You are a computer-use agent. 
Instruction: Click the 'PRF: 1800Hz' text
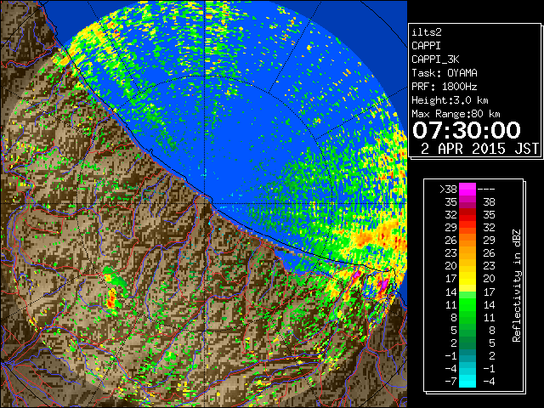[x=445, y=87]
